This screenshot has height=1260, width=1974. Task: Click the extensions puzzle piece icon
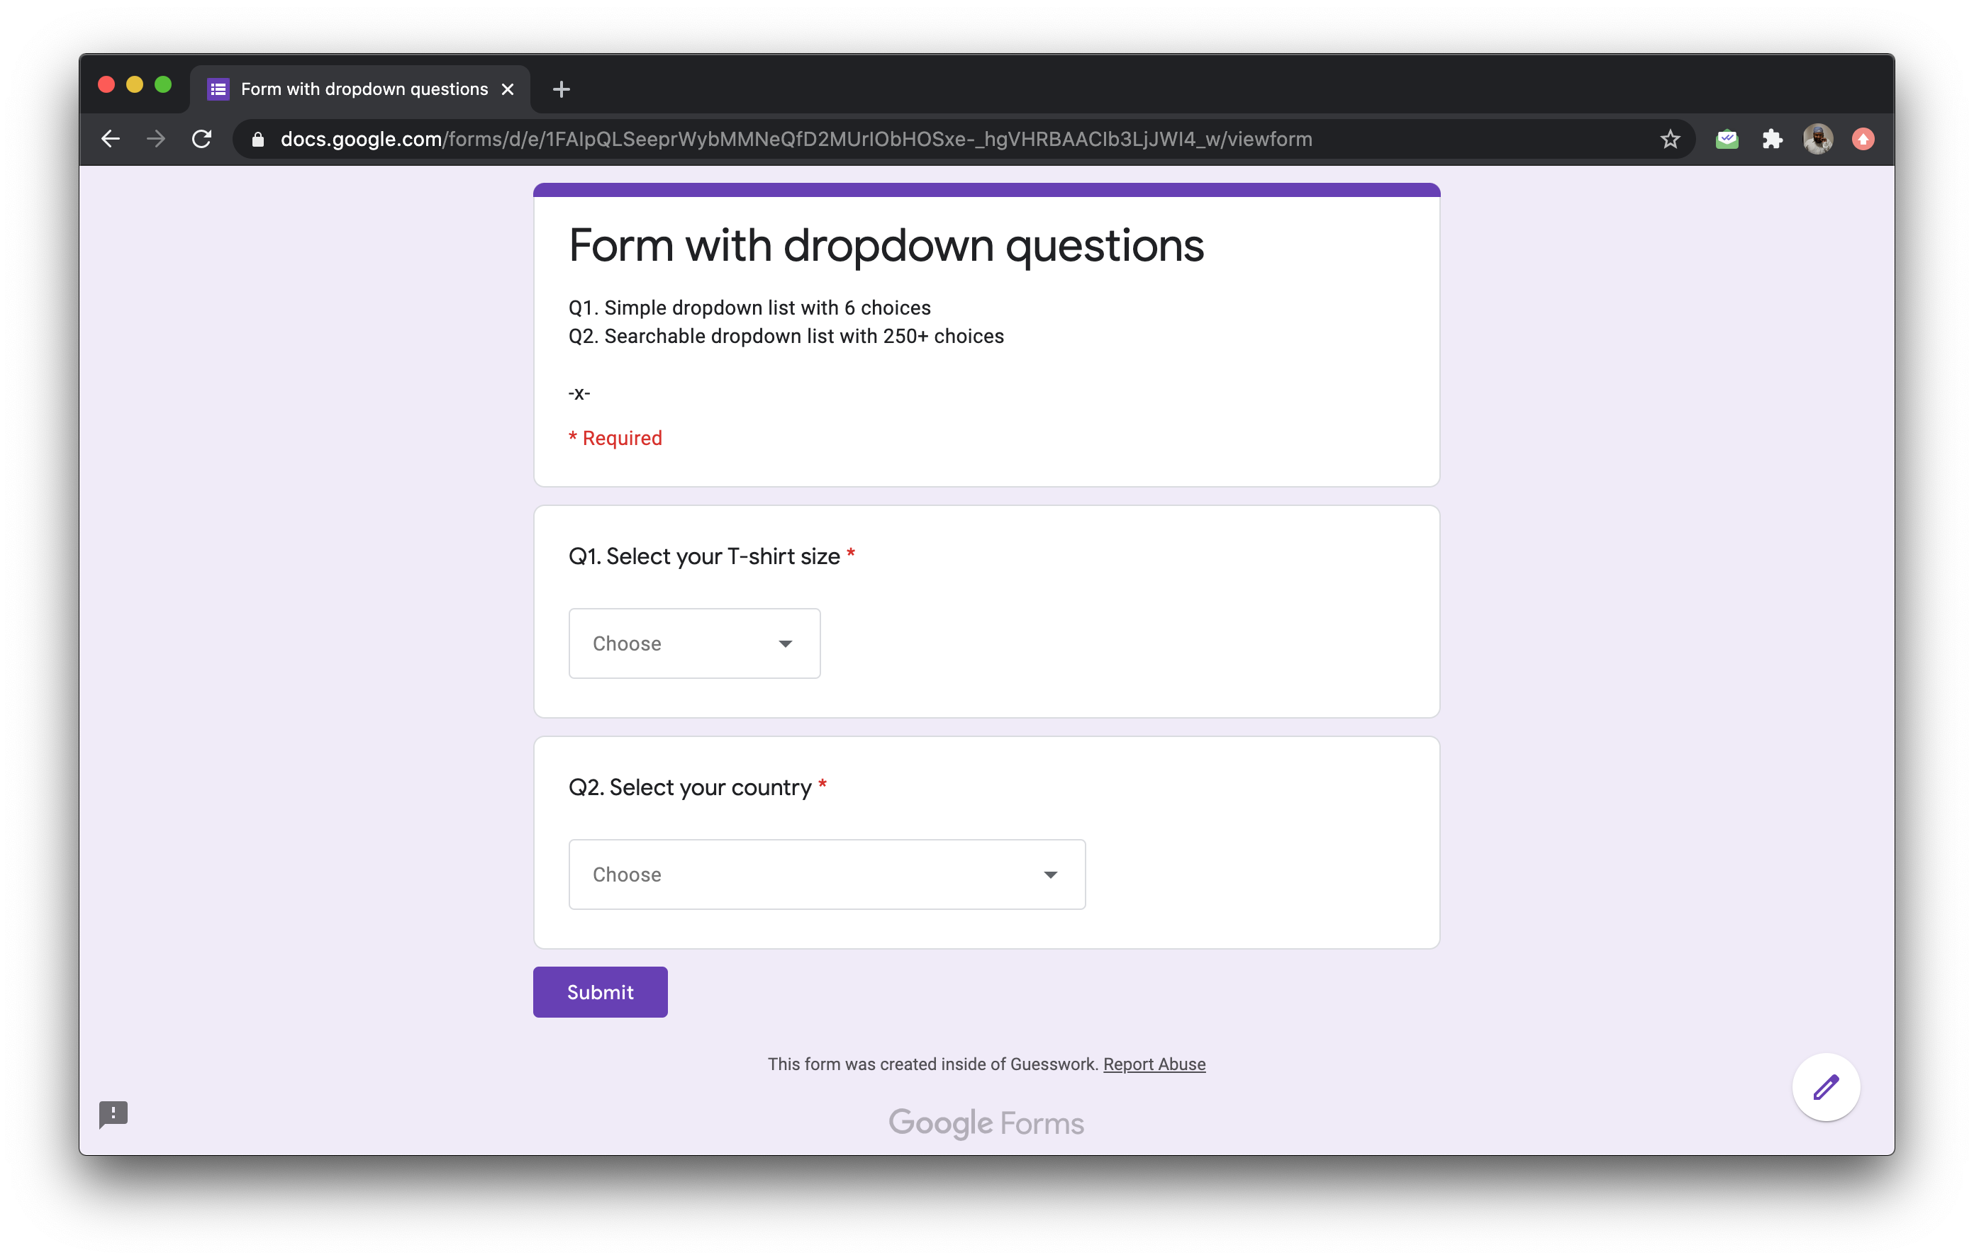coord(1770,140)
